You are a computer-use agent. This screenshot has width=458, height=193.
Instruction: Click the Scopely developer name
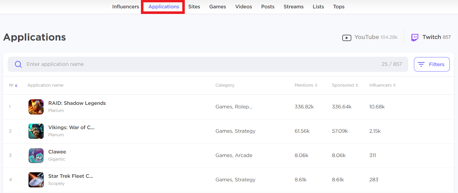click(56, 184)
